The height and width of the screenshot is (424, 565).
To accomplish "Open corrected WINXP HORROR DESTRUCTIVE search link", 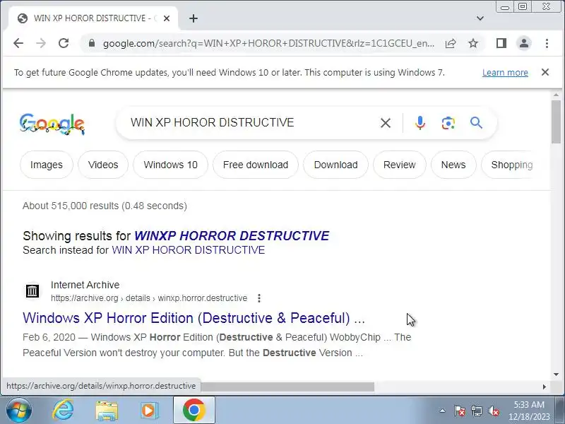I will 232,236.
